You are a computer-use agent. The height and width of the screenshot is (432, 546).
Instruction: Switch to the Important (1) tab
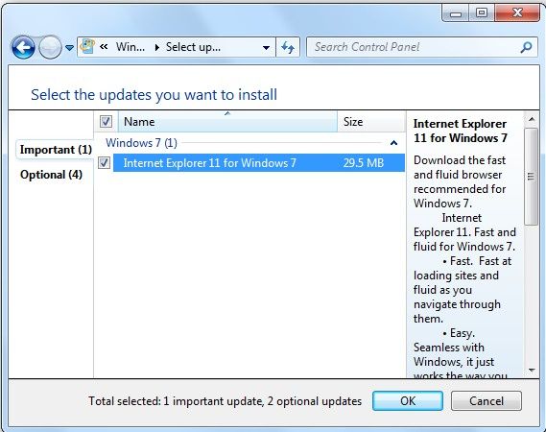point(56,150)
